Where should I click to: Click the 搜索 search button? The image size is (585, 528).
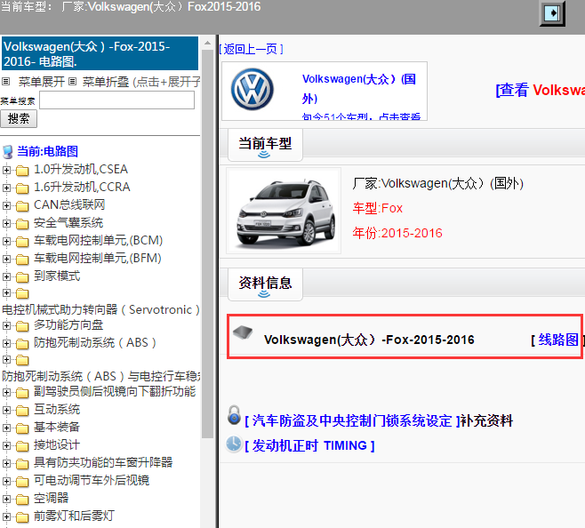(x=19, y=118)
